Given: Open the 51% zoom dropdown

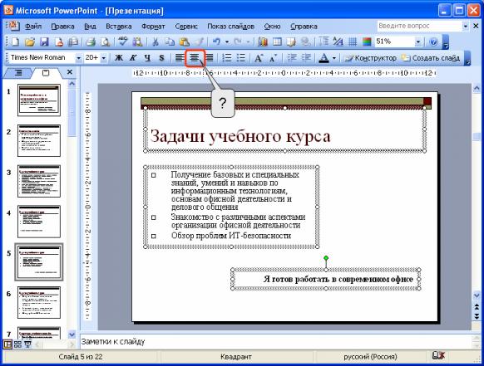Looking at the screenshot, I should 418,41.
